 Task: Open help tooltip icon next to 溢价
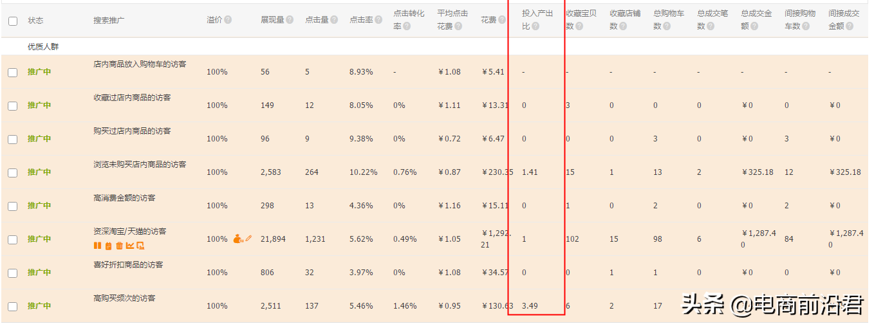[228, 20]
